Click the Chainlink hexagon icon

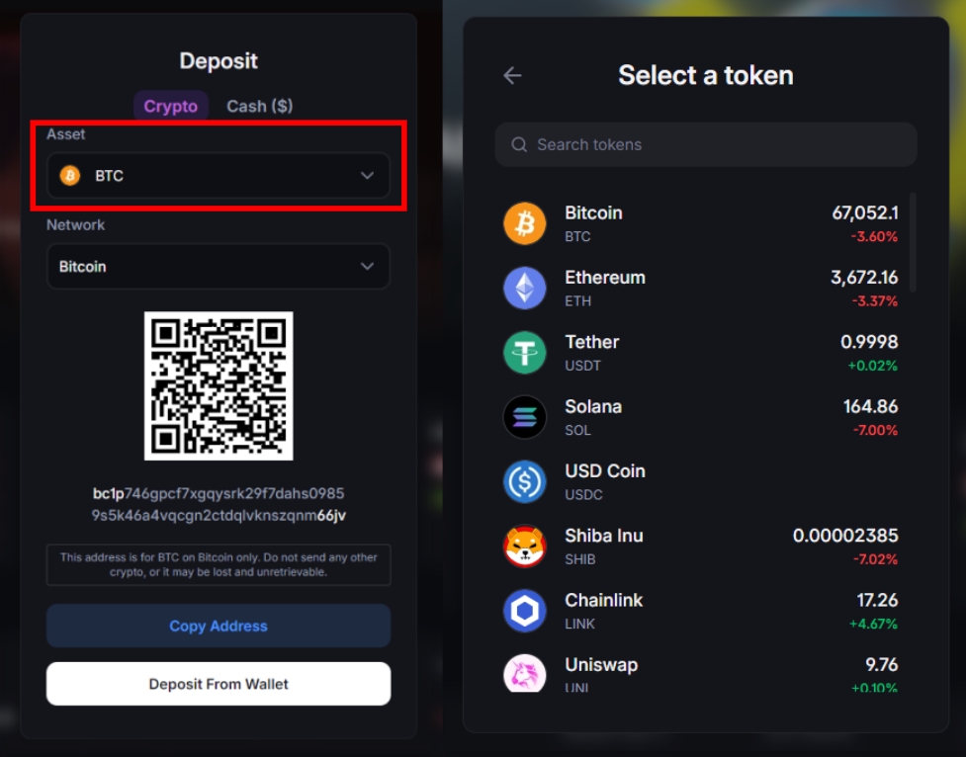(x=524, y=611)
